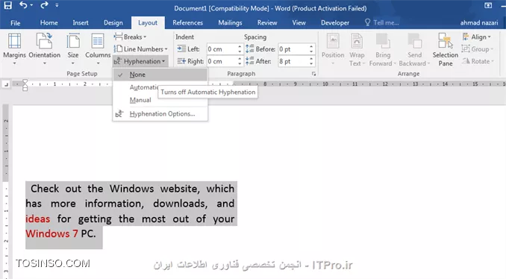Decrease the Indent Right value with stepper
This screenshot has height=279, width=506.
pos(240,63)
